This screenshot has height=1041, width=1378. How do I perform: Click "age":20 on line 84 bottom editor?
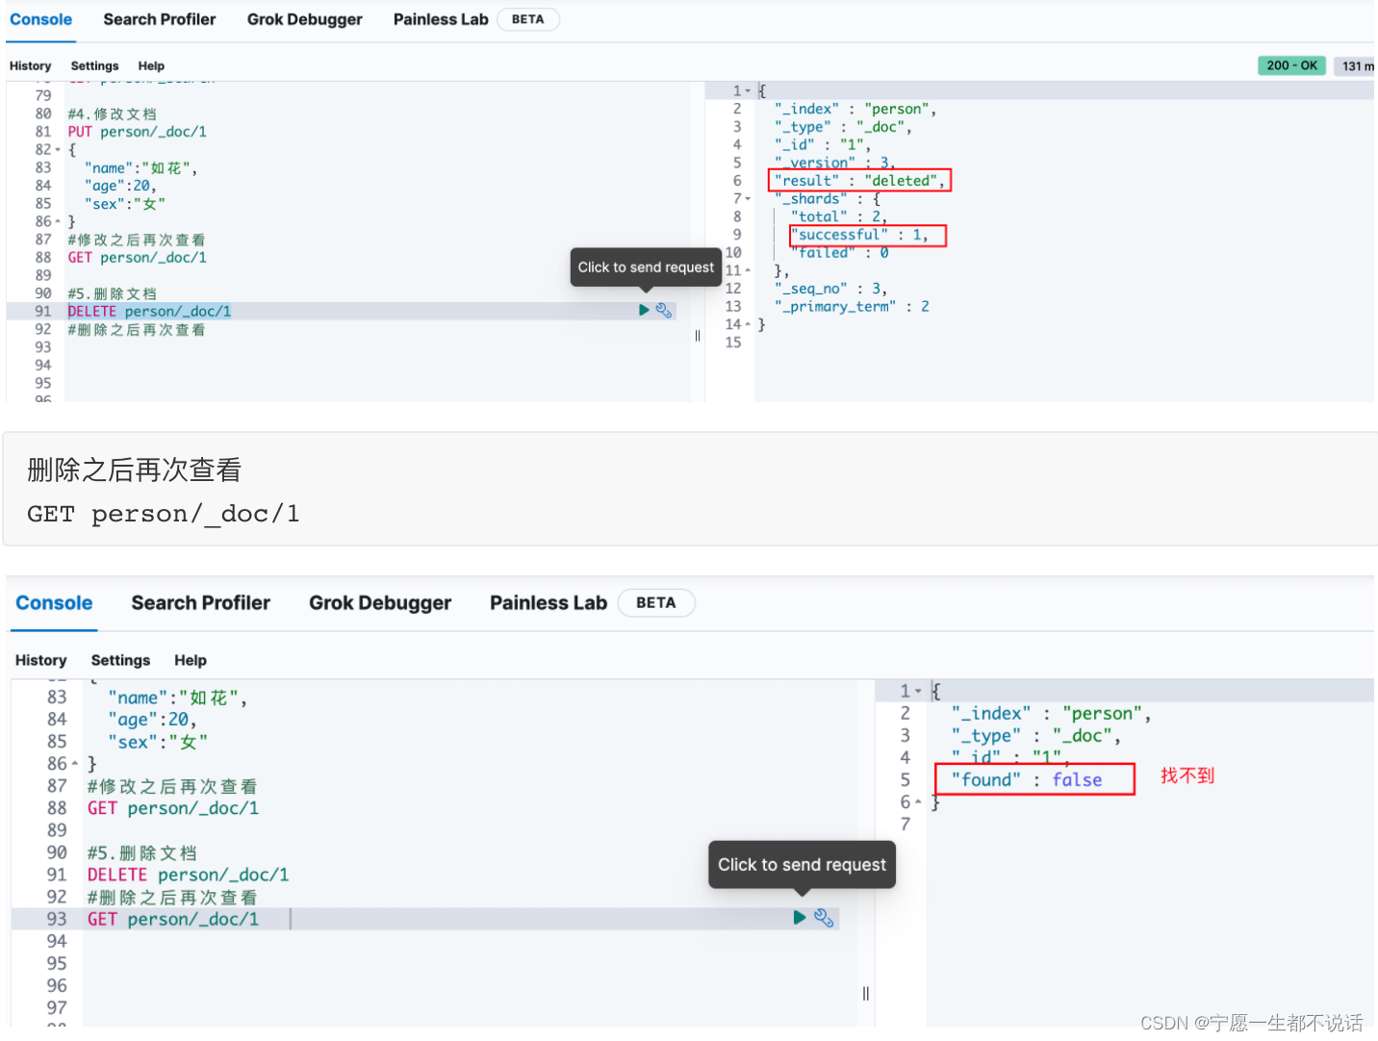pyautogui.click(x=152, y=720)
